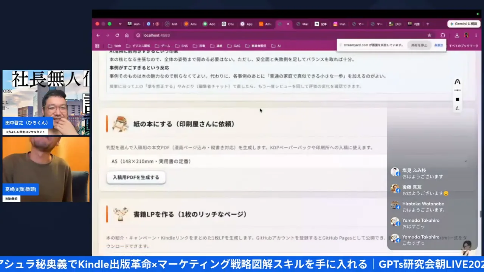Reload the localhost page

click(117, 35)
